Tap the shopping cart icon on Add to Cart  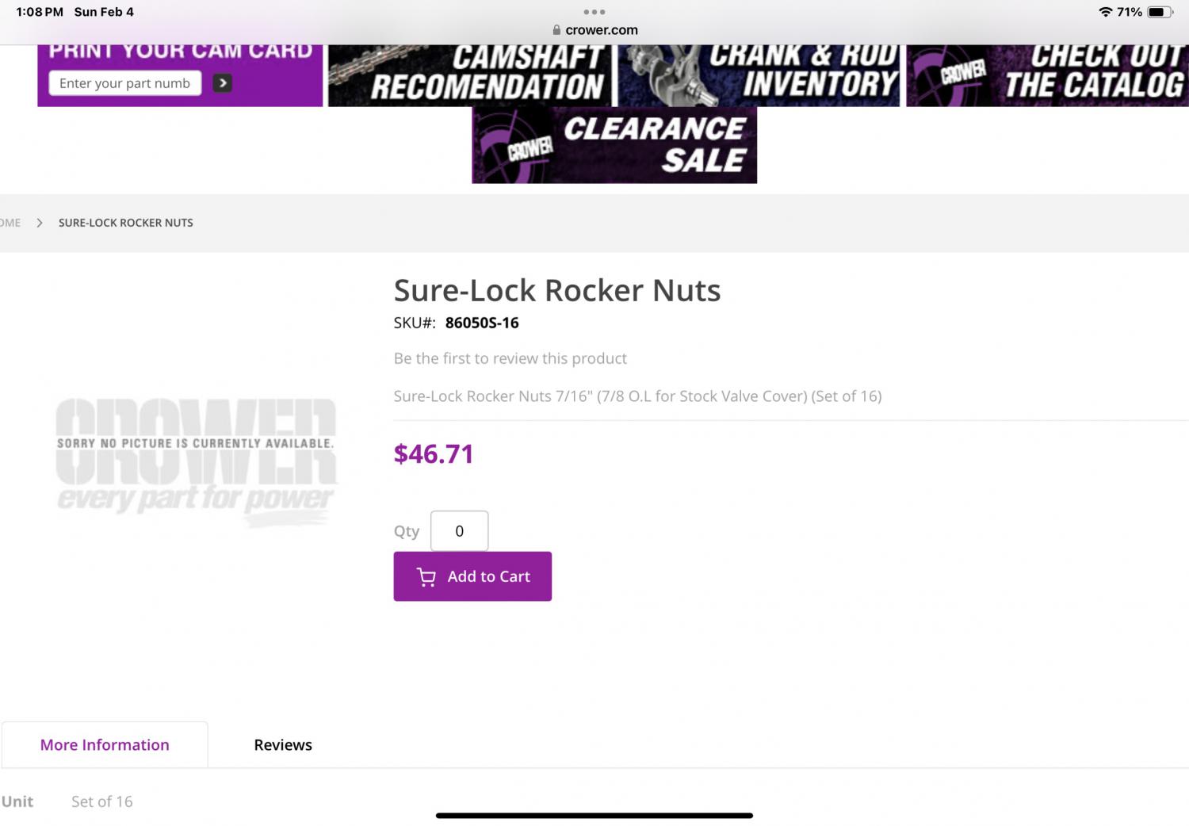click(426, 577)
